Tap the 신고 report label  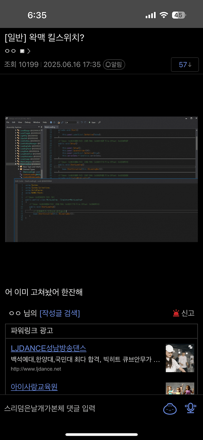188,313
